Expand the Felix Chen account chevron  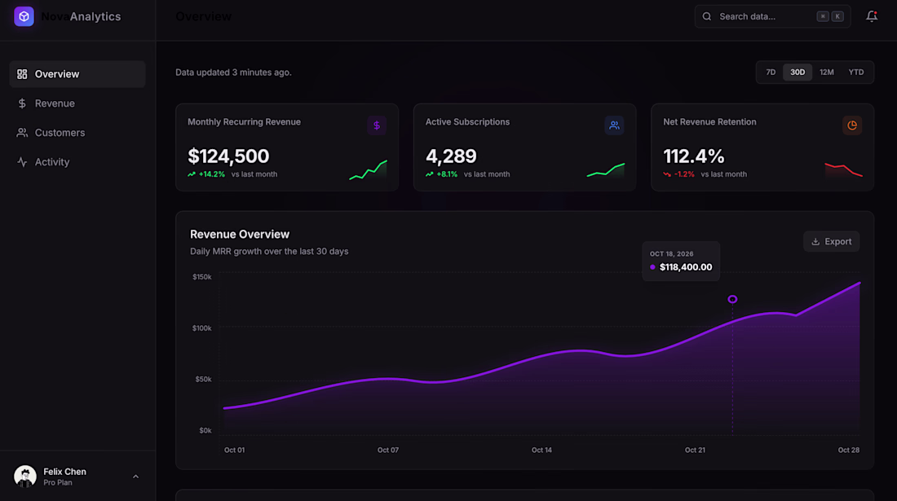point(135,477)
